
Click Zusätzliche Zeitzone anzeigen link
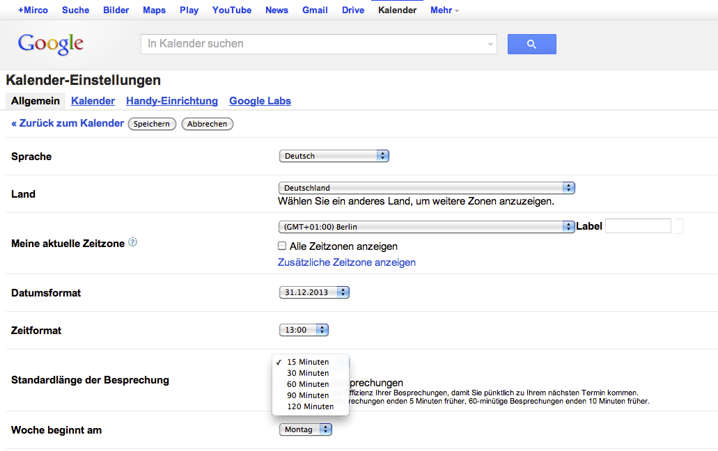point(347,262)
